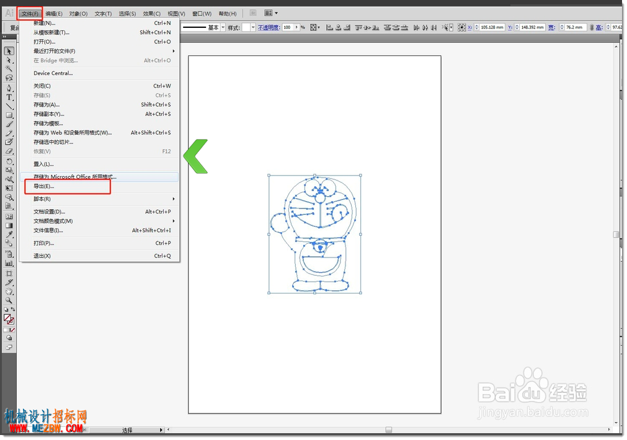The width and height of the screenshot is (627, 440).
Task: Select the Magic Wand tool
Action: pyautogui.click(x=9, y=69)
